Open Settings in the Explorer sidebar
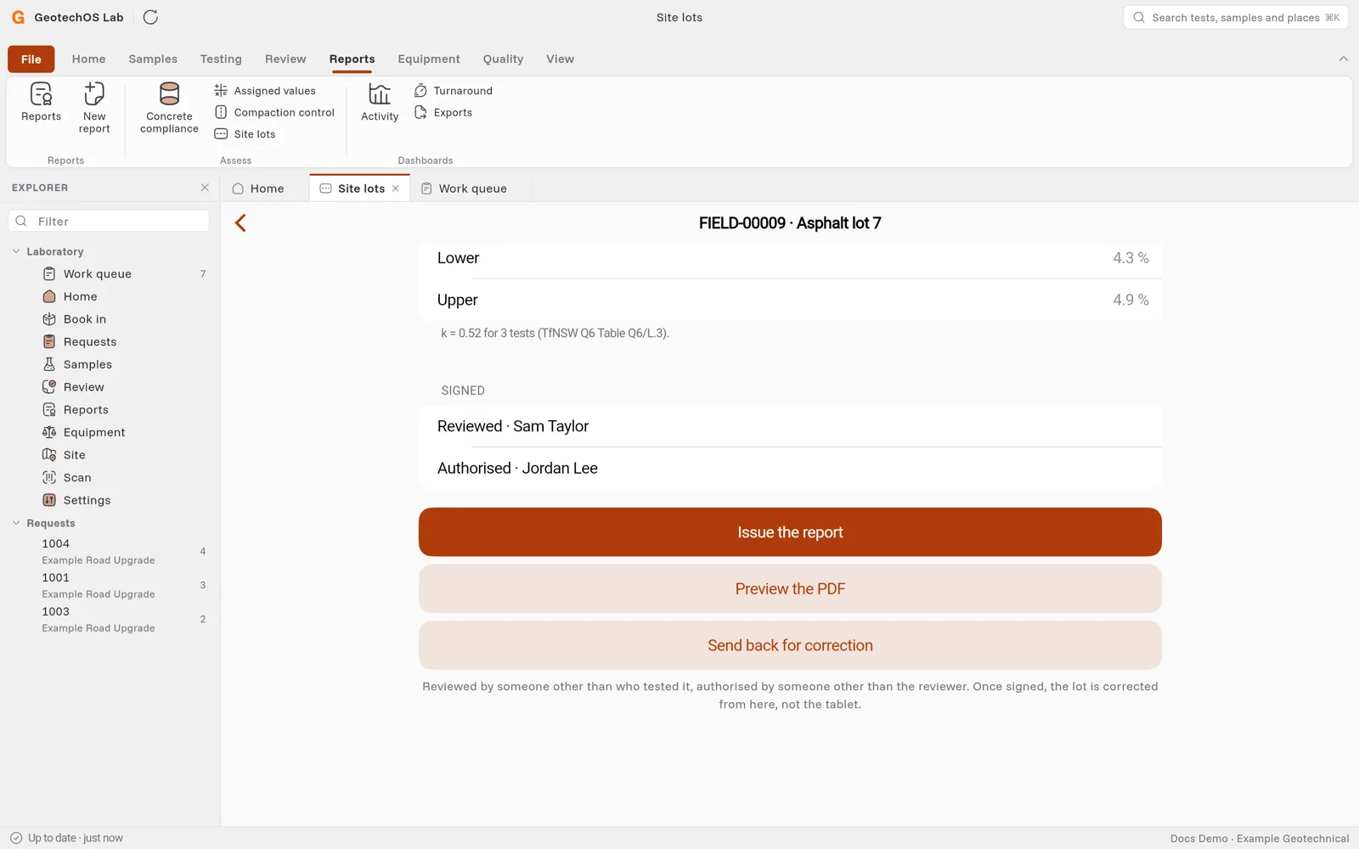The image size is (1359, 849). 109,500
